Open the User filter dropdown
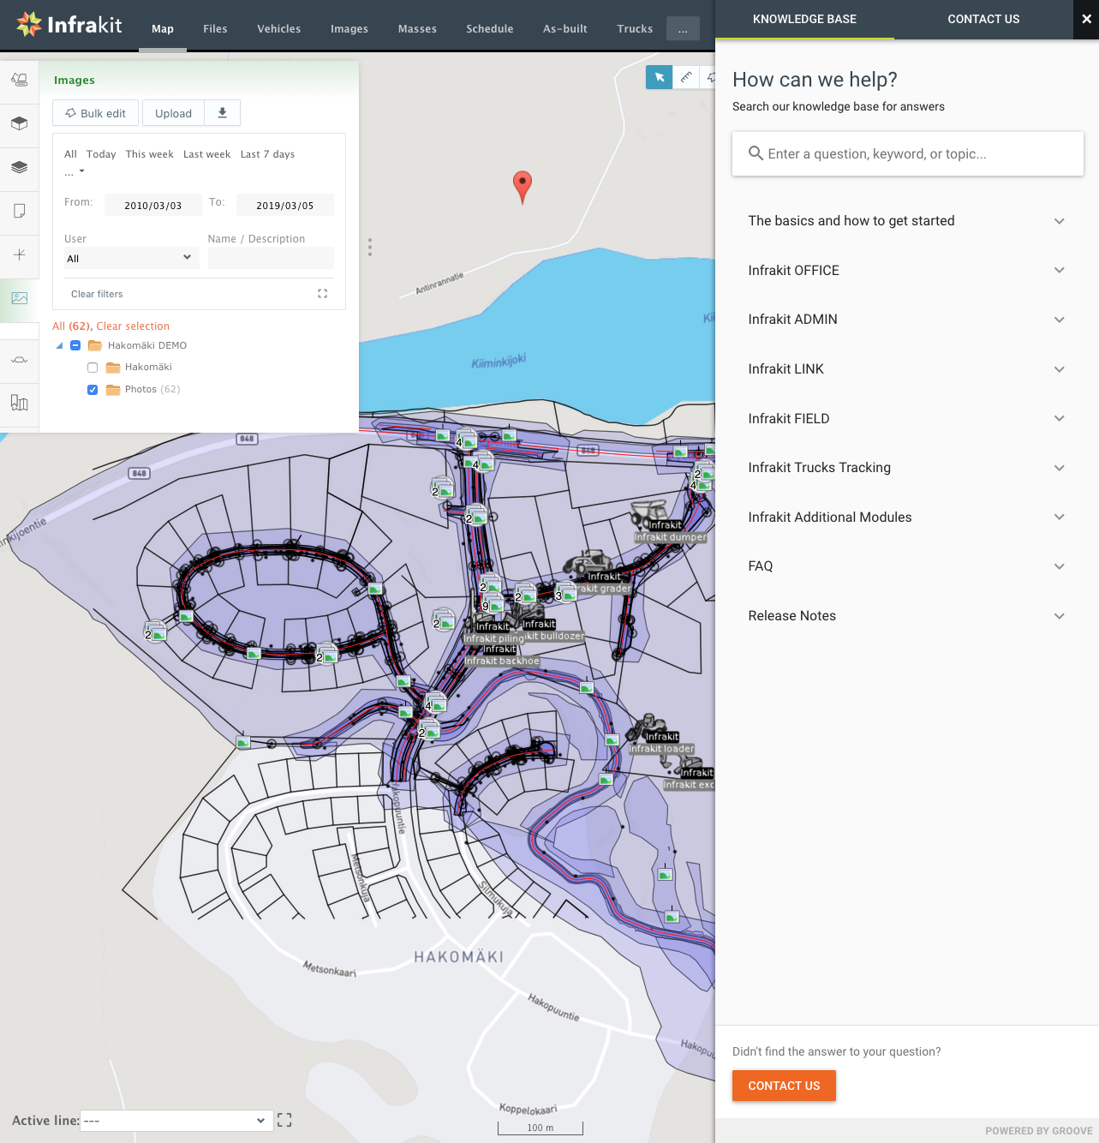 click(x=130, y=258)
